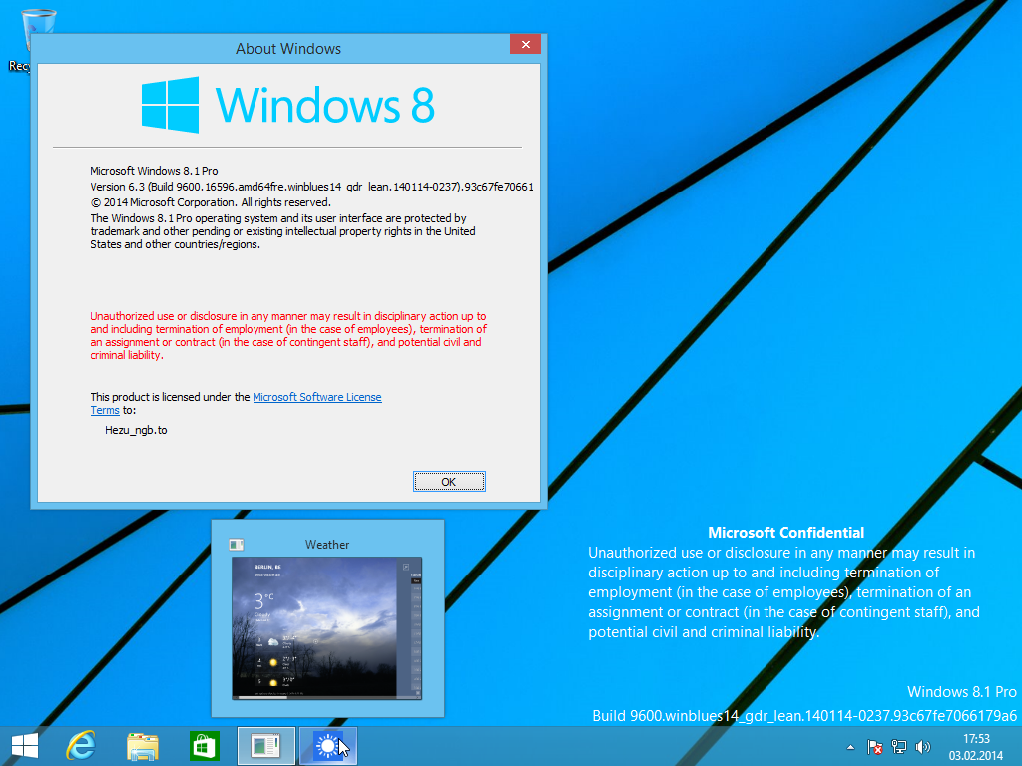The height and width of the screenshot is (766, 1022).
Task: Expand the hidden tray icons arrow
Action: (x=850, y=746)
